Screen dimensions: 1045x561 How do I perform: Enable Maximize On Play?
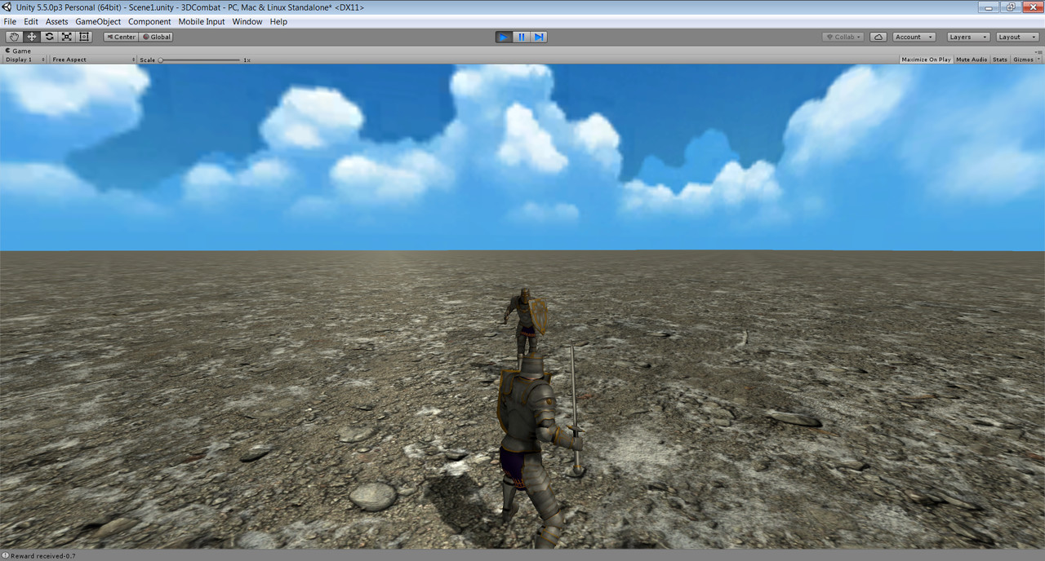[x=926, y=60]
